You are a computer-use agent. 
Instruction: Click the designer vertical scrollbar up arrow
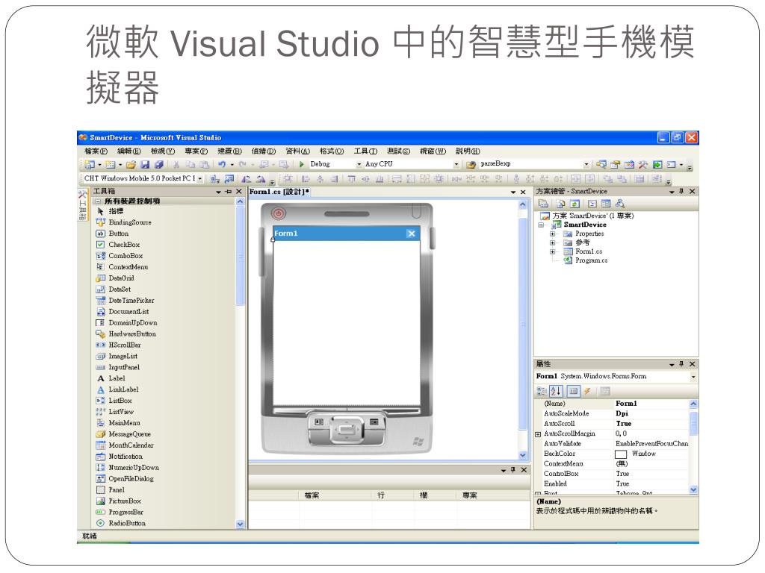[x=522, y=204]
